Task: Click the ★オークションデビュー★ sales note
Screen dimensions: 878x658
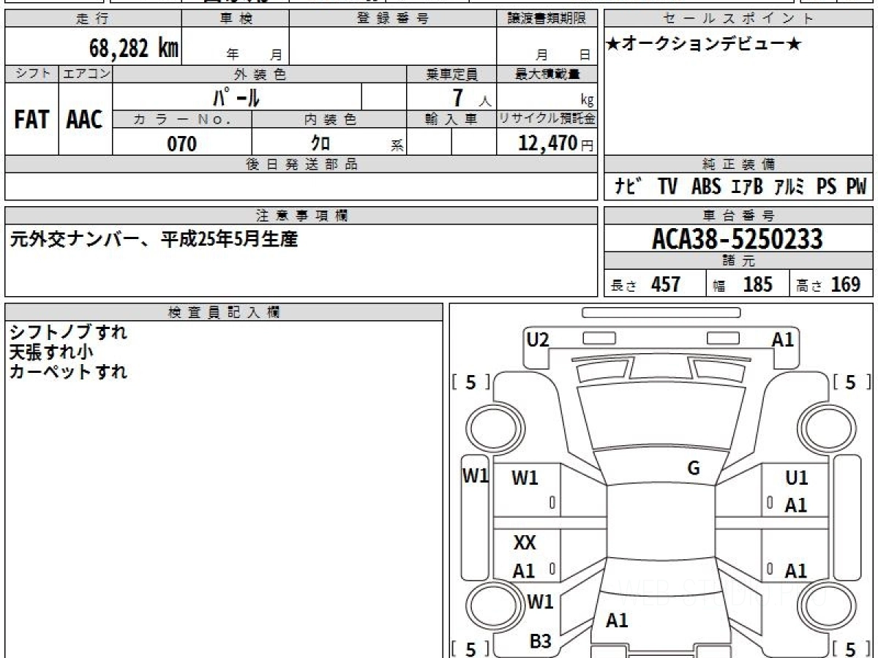Action: click(x=704, y=45)
